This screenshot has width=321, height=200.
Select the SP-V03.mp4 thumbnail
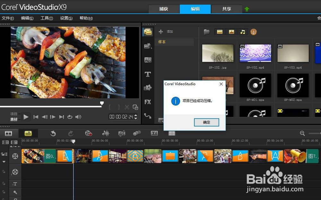point(293,53)
